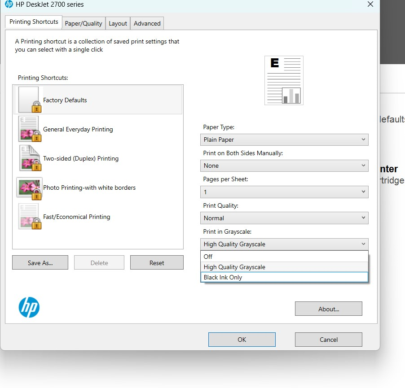Click the HP logo in title bar
Viewport: 405px width, 388px height.
pos(9,4)
